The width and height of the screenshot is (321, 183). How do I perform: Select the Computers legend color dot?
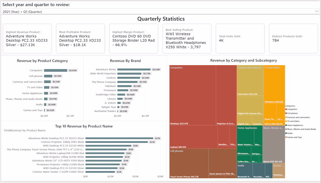[286, 109]
